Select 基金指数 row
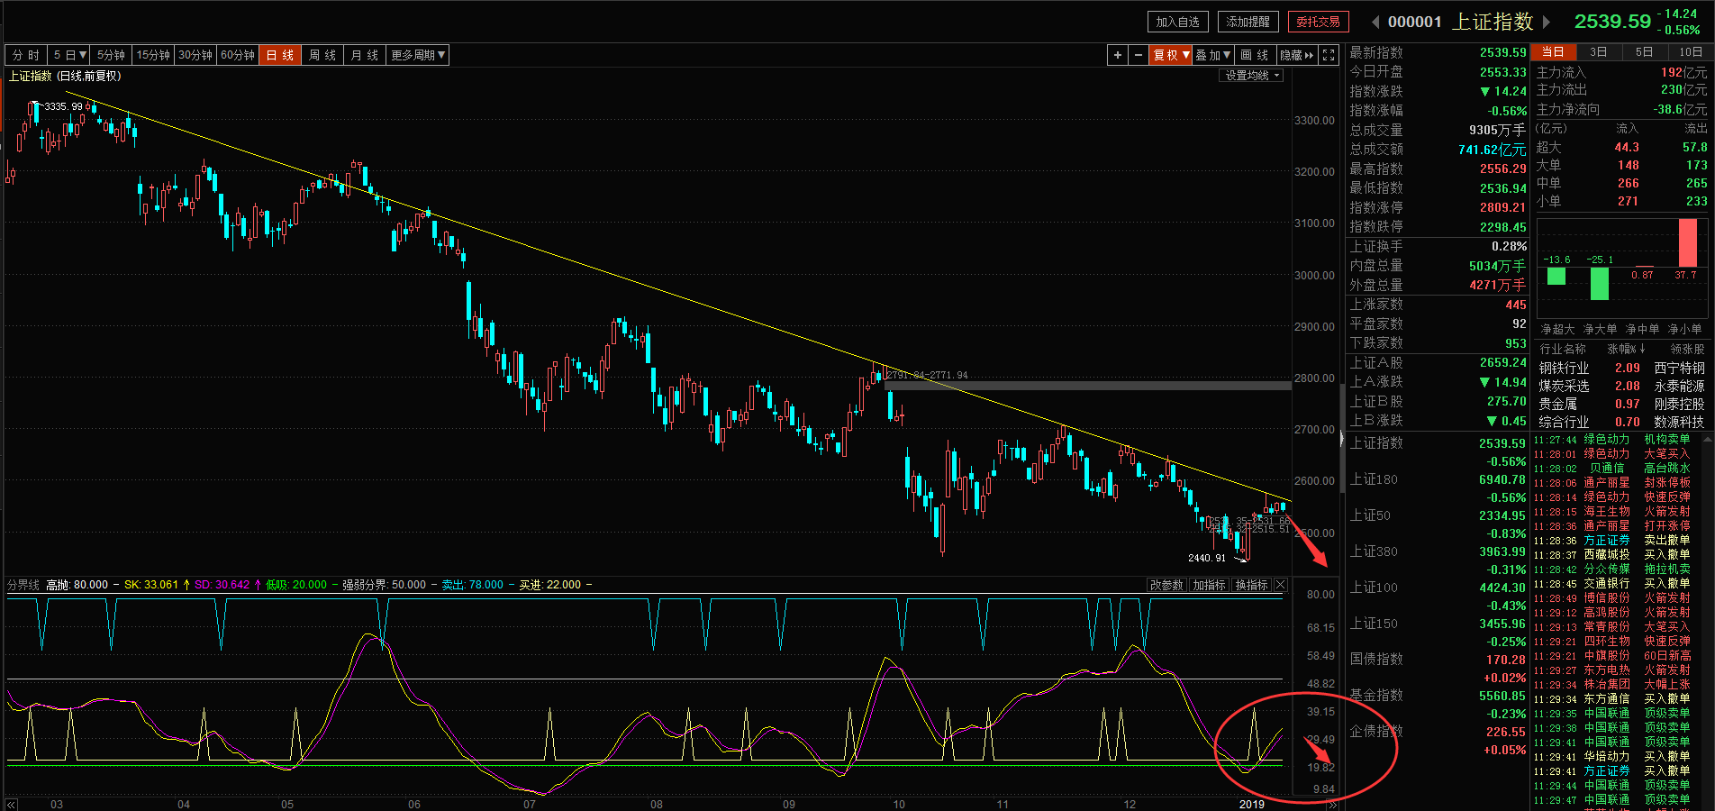Screen dimensions: 1715x811 1438,705
